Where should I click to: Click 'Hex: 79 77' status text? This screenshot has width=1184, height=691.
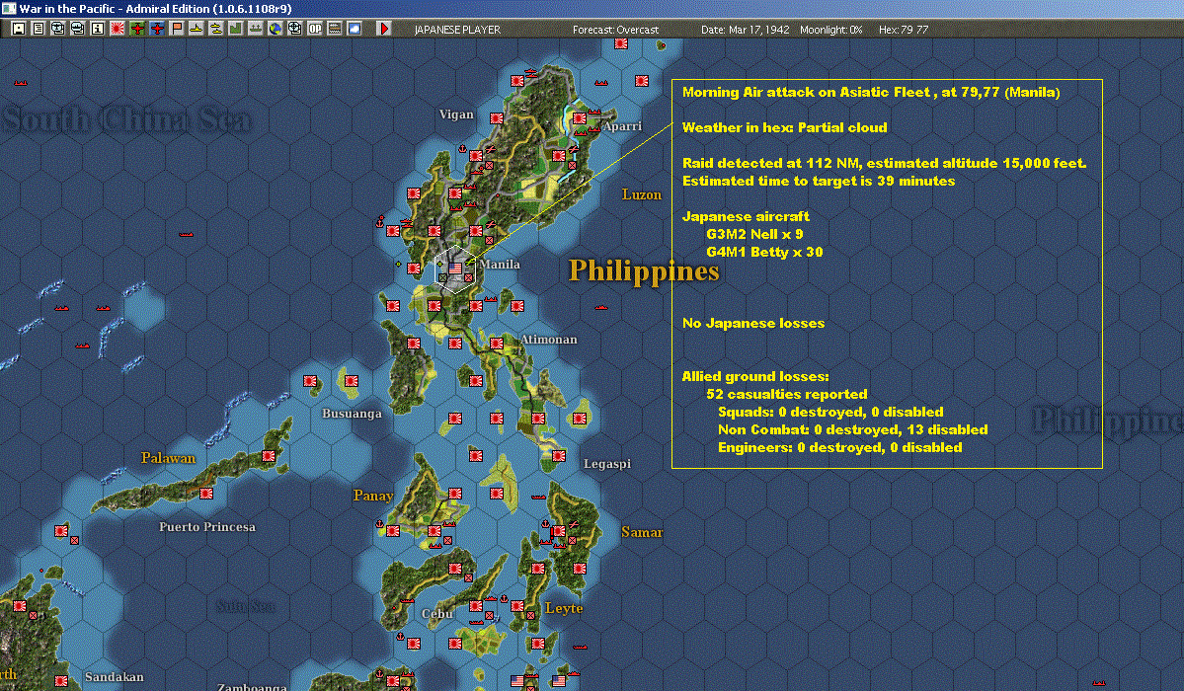coord(904,30)
